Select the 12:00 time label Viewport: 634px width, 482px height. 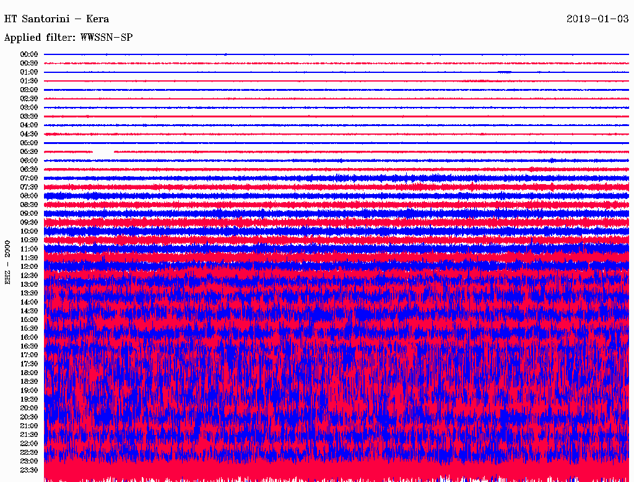pyautogui.click(x=29, y=267)
